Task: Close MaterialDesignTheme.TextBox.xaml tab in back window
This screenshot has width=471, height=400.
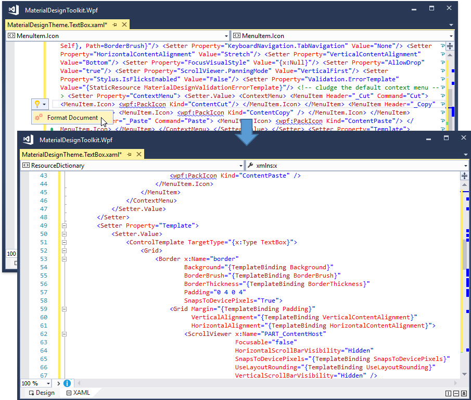Action: click(x=124, y=24)
